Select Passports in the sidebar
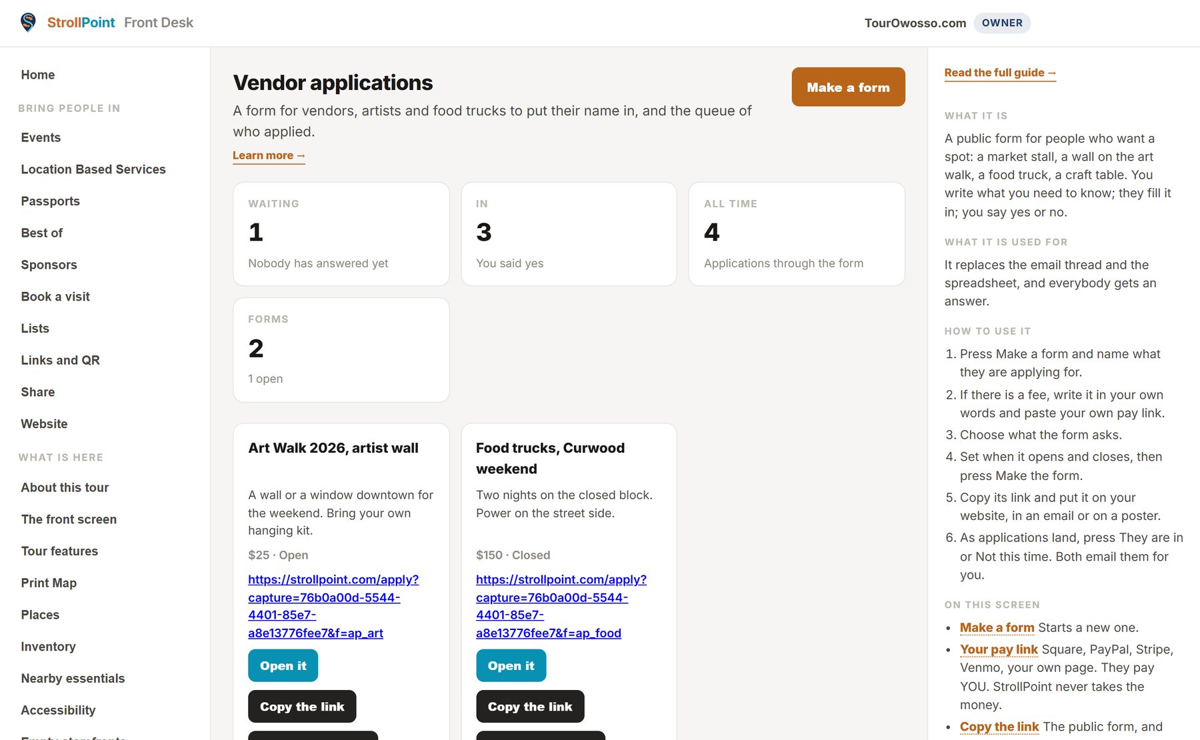 (50, 201)
